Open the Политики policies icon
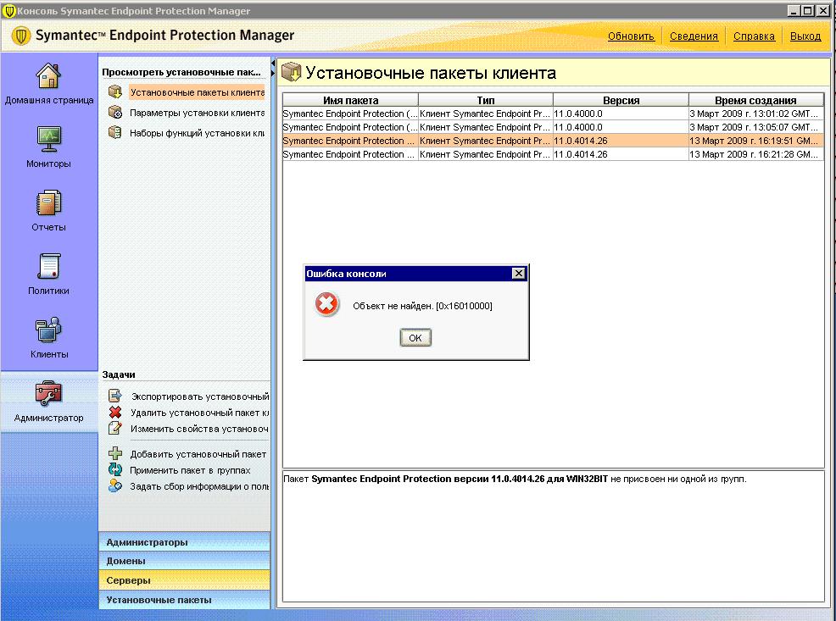Screen dimensions: 836x621 tap(48, 266)
